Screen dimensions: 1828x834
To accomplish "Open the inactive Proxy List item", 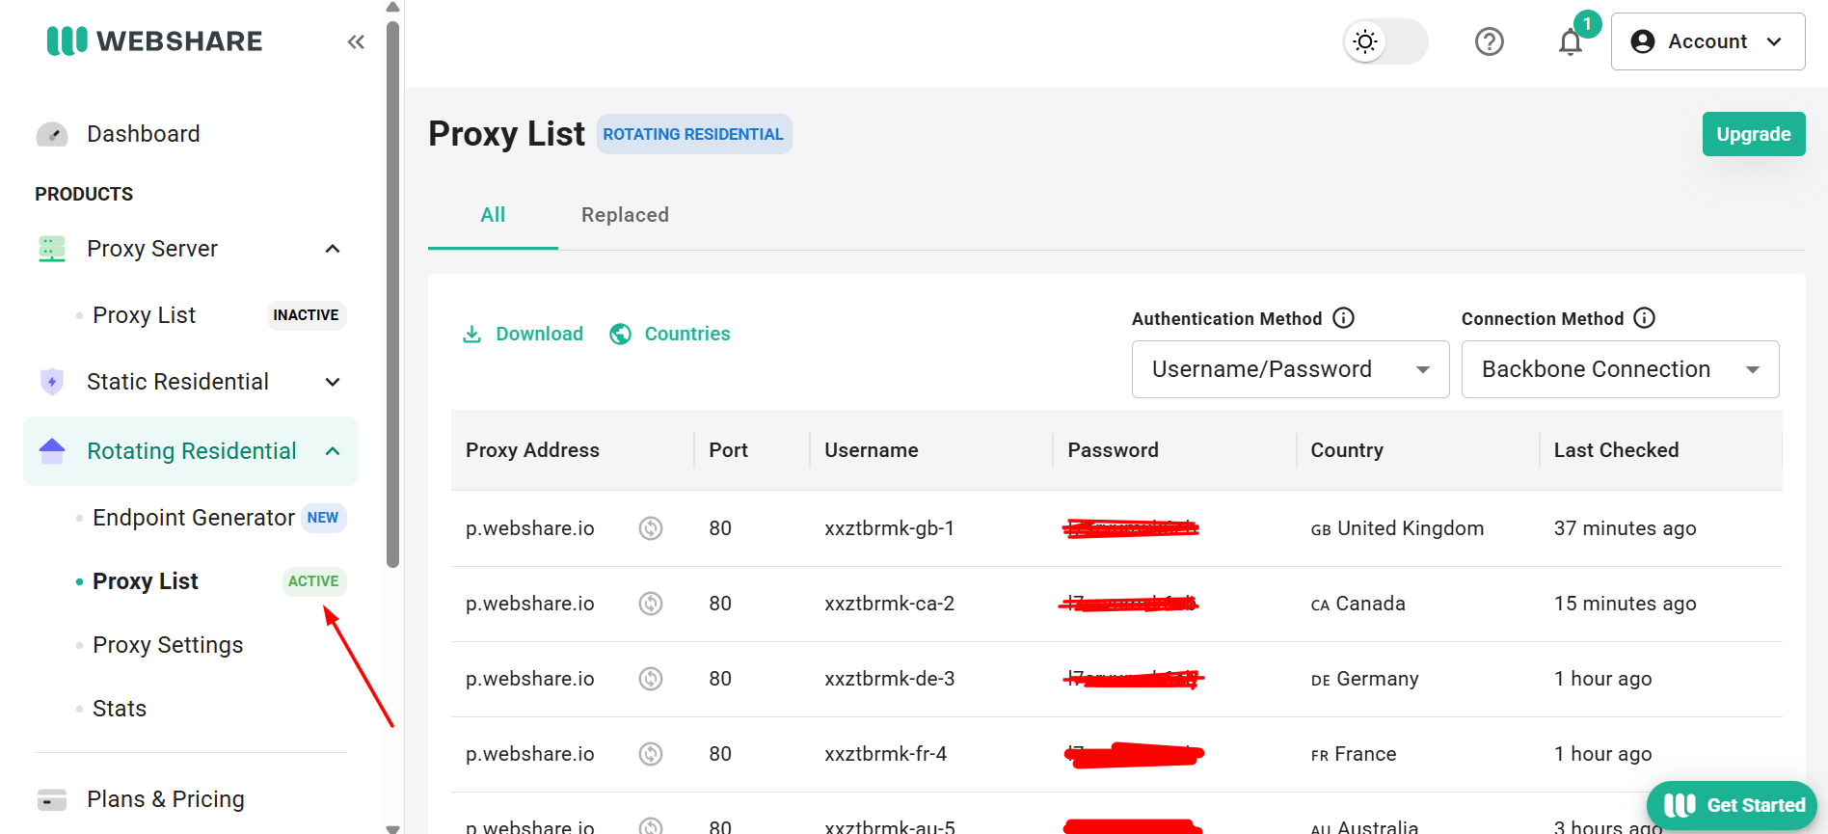I will [x=144, y=315].
